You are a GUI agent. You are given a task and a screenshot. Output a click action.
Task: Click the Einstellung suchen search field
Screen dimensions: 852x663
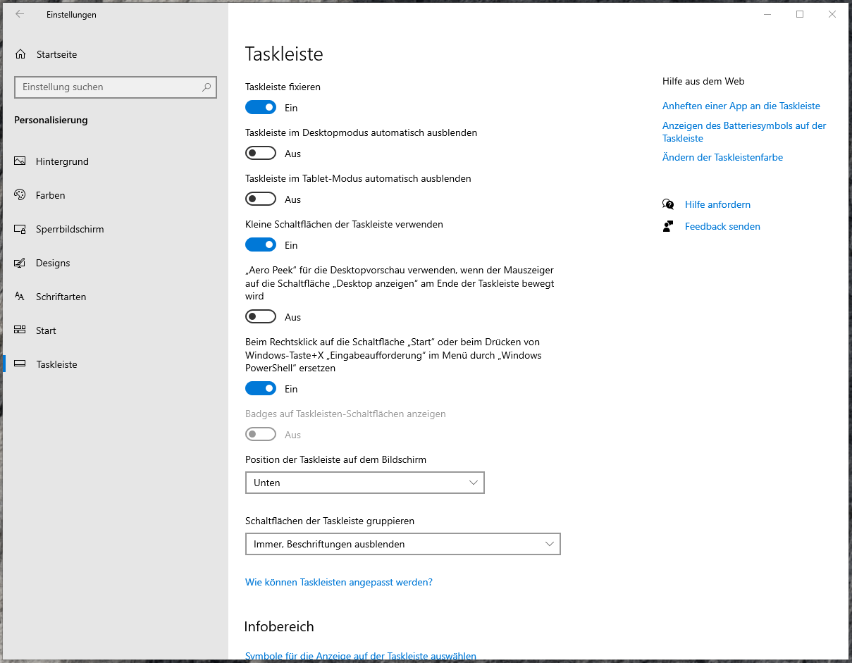pos(106,87)
